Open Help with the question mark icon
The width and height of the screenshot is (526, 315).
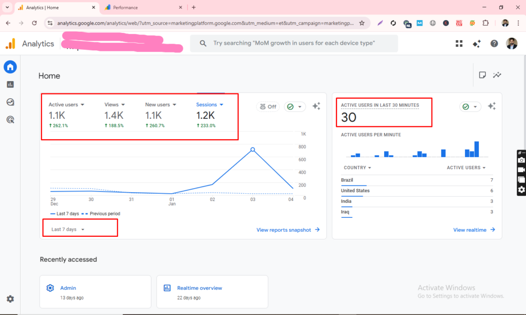(494, 43)
